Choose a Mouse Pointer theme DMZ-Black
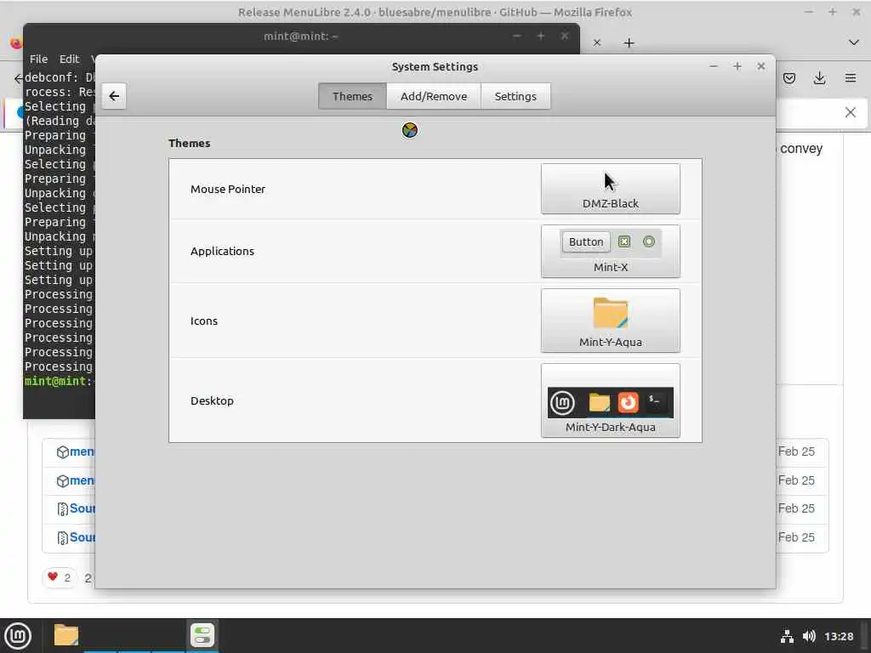The width and height of the screenshot is (871, 653). pos(611,189)
